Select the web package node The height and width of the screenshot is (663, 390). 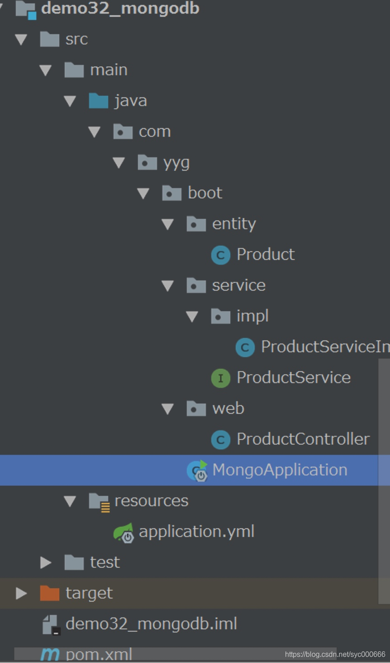[x=228, y=409]
